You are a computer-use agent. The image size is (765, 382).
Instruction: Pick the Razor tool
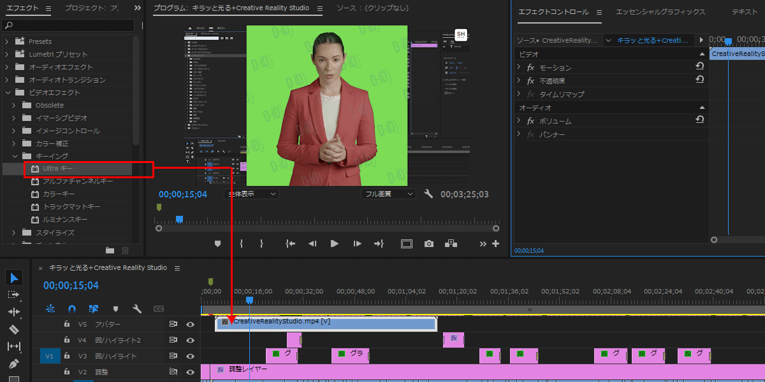pyautogui.click(x=14, y=329)
